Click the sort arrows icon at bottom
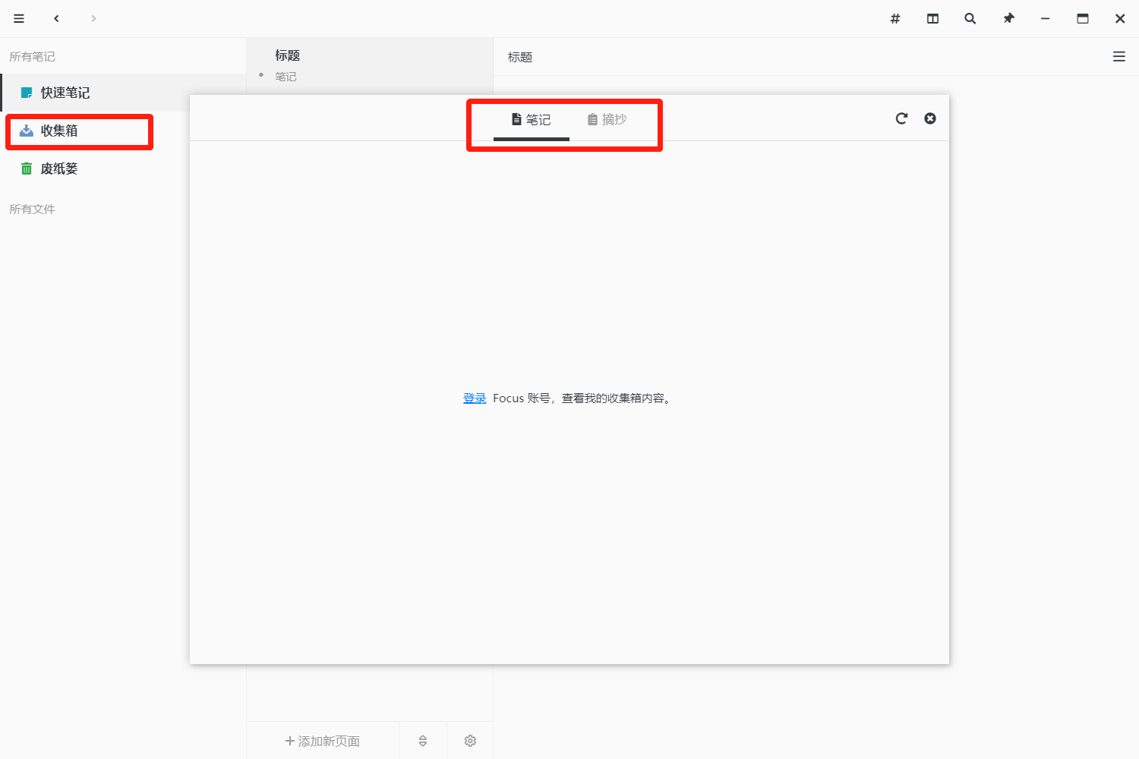This screenshot has height=759, width=1139. [x=423, y=741]
